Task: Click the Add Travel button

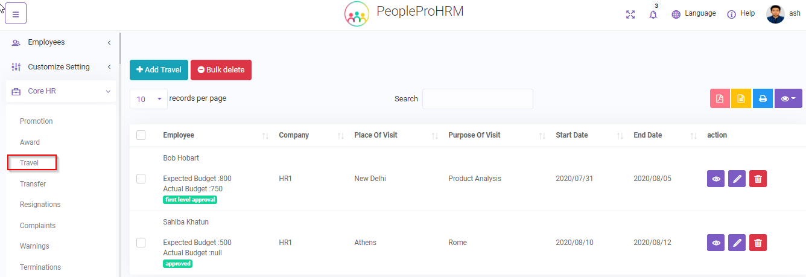Action: point(159,70)
